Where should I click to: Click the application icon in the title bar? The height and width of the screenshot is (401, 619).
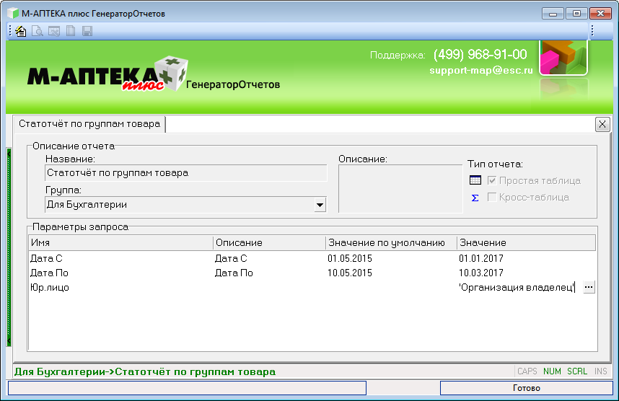tap(13, 14)
